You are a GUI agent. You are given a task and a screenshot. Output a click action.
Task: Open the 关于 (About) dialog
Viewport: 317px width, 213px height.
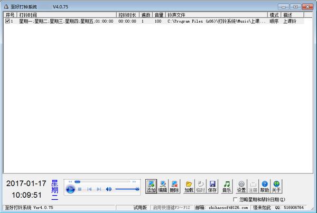(x=276, y=186)
